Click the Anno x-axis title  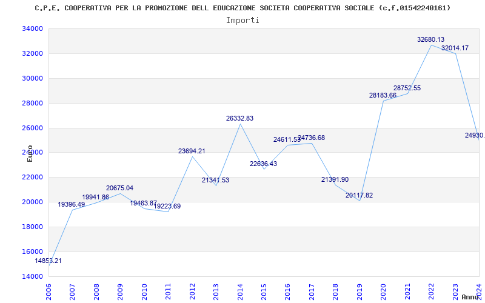tap(470, 297)
